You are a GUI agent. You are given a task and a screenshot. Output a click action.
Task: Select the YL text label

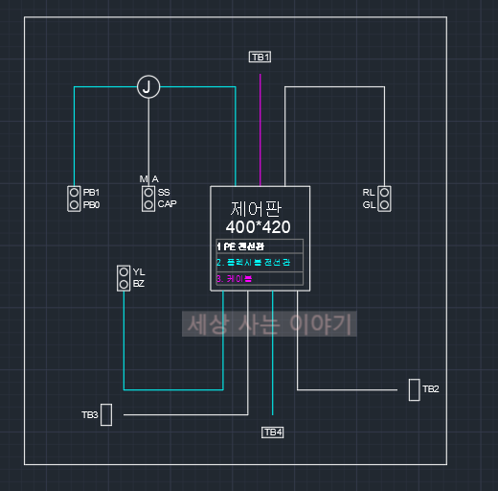click(x=139, y=272)
